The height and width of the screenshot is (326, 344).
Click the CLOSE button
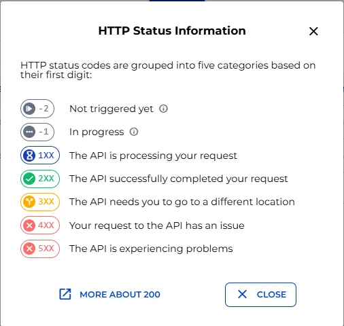(260, 295)
